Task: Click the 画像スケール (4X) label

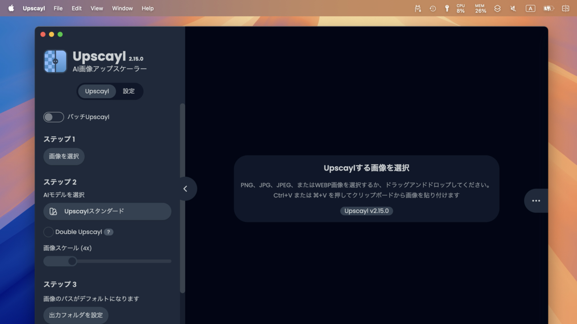Action: (68, 248)
